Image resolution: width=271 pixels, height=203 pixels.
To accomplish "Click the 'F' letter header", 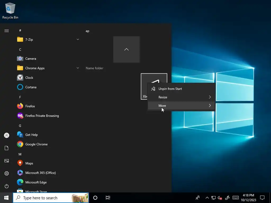I will click(20, 97).
